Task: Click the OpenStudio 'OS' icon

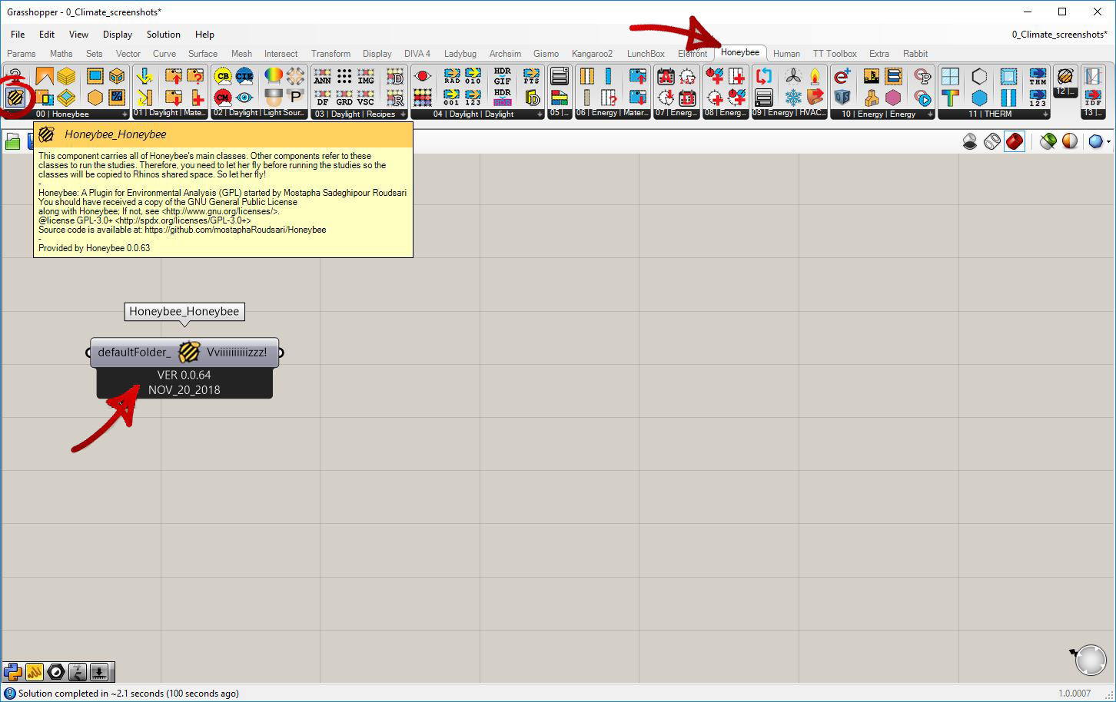Action: pyautogui.click(x=842, y=98)
